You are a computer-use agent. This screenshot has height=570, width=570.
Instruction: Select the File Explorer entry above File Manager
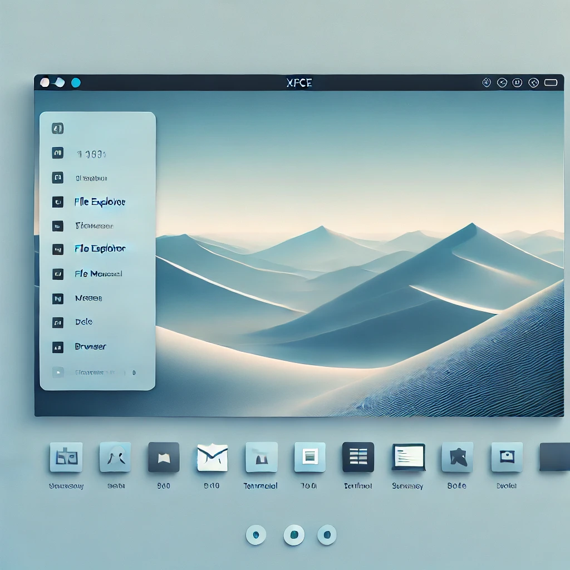pyautogui.click(x=100, y=249)
